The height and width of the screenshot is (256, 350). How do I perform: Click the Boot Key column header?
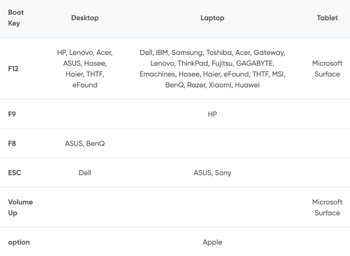16,18
